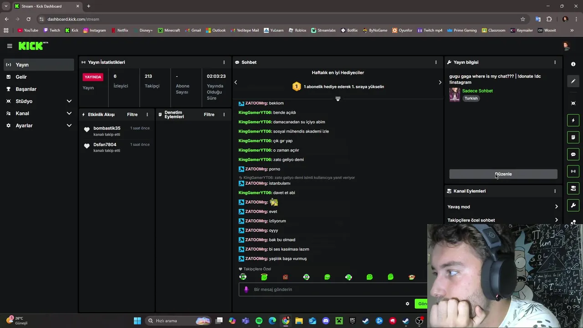
Task: Open the YouTube bookmark
Action: [x=28, y=31]
